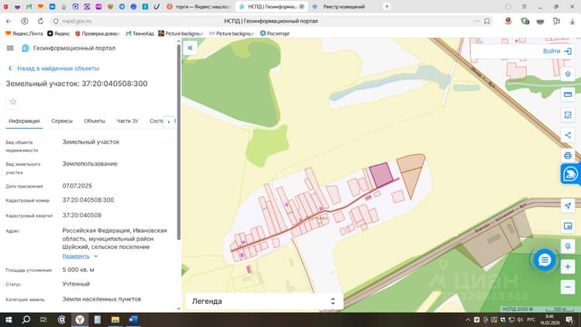The width and height of the screenshot is (581, 327).
Task: Open browser downloads arrow icon
Action: [572, 22]
